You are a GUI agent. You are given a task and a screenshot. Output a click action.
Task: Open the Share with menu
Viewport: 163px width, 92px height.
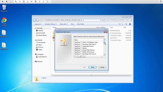click(x=64, y=24)
